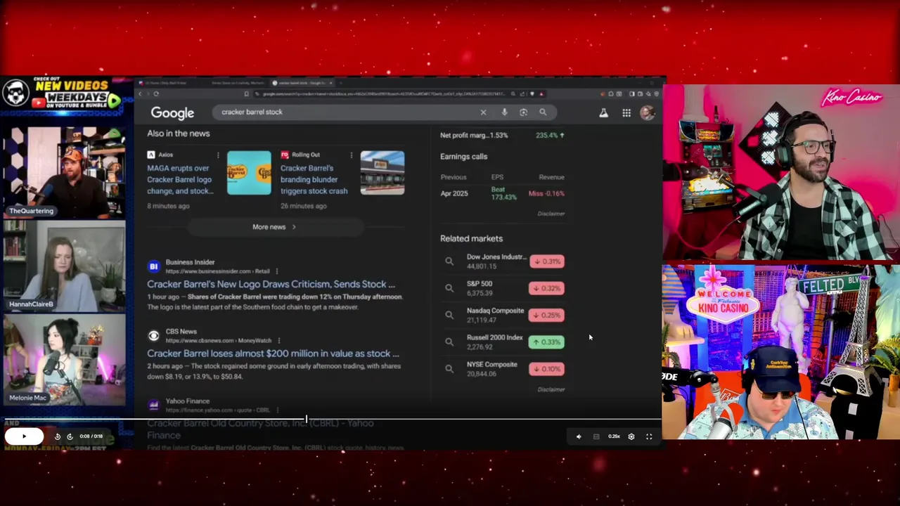The image size is (900, 506).
Task: Go to Google home via the logo
Action: coord(172,113)
